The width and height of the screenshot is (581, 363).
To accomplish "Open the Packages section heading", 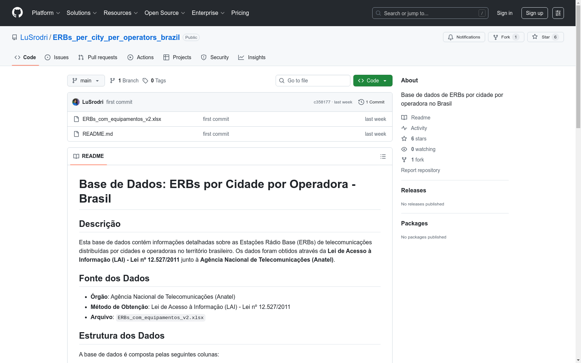I will (x=414, y=223).
